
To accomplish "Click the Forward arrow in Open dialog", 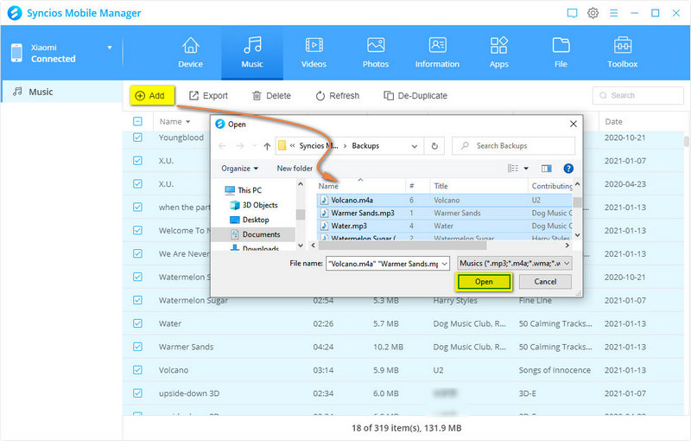I will coord(240,146).
